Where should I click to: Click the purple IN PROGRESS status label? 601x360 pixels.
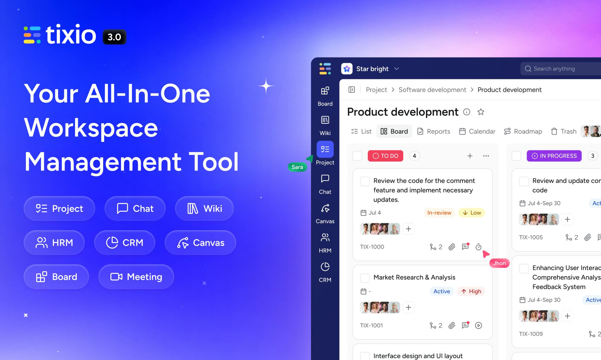pyautogui.click(x=554, y=156)
